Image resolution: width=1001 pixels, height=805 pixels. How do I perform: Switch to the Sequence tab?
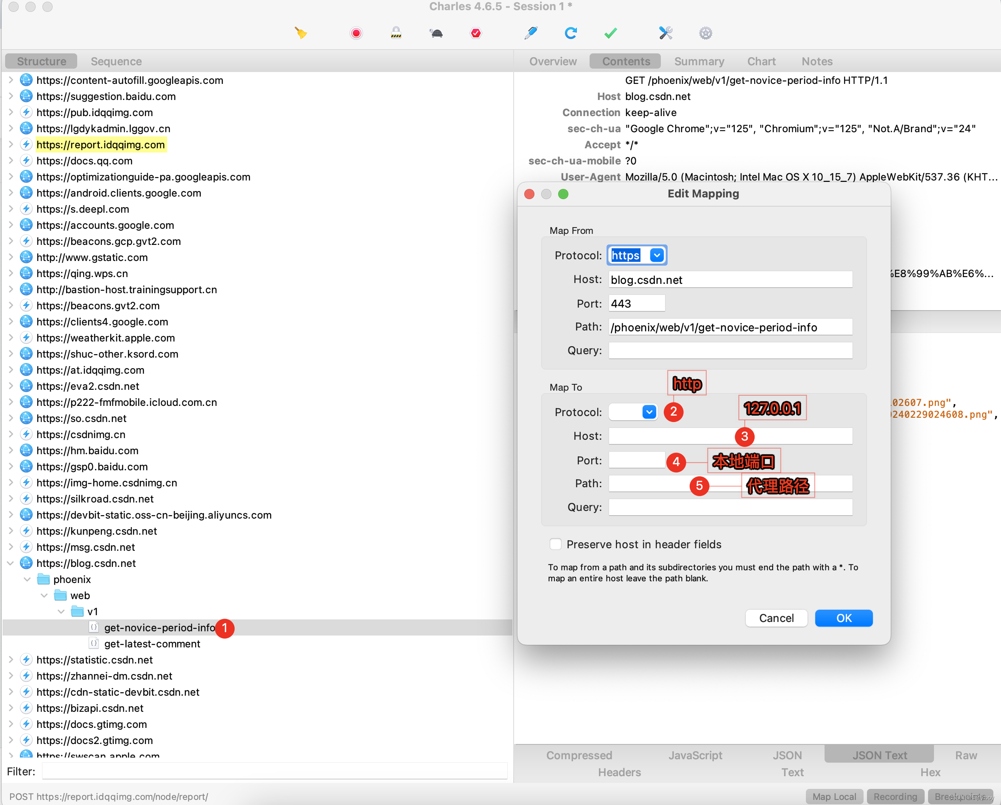116,61
